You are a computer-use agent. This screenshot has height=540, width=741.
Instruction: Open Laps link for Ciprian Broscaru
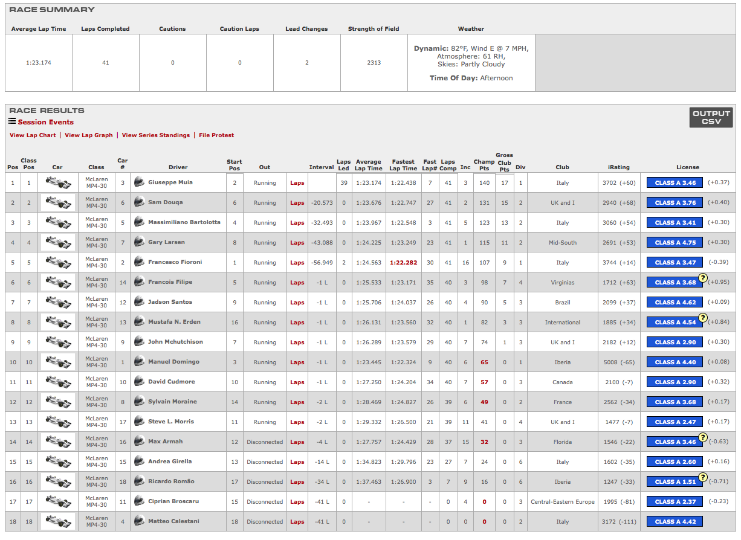coord(297,501)
